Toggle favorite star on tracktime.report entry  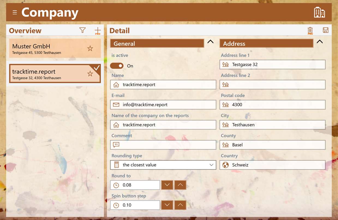tap(90, 74)
